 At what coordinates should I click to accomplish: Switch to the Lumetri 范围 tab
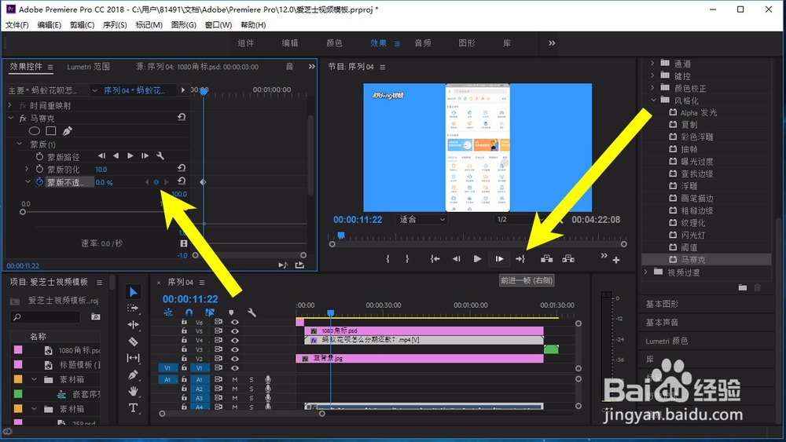[x=88, y=67]
